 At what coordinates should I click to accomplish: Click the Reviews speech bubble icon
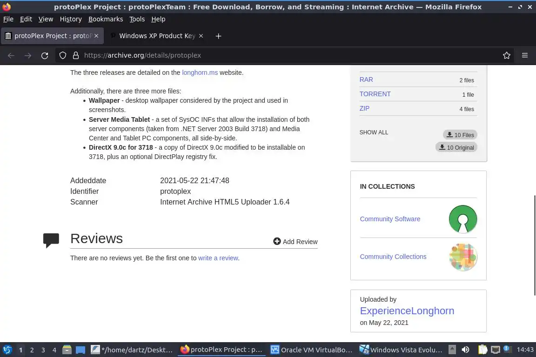51,240
